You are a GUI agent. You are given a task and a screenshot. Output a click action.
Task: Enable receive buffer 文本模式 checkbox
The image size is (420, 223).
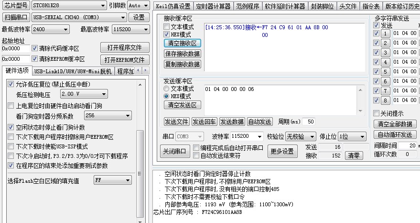166,27
